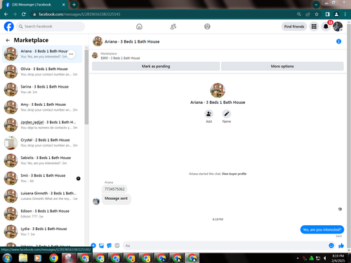Open a new browser tab

point(74,5)
